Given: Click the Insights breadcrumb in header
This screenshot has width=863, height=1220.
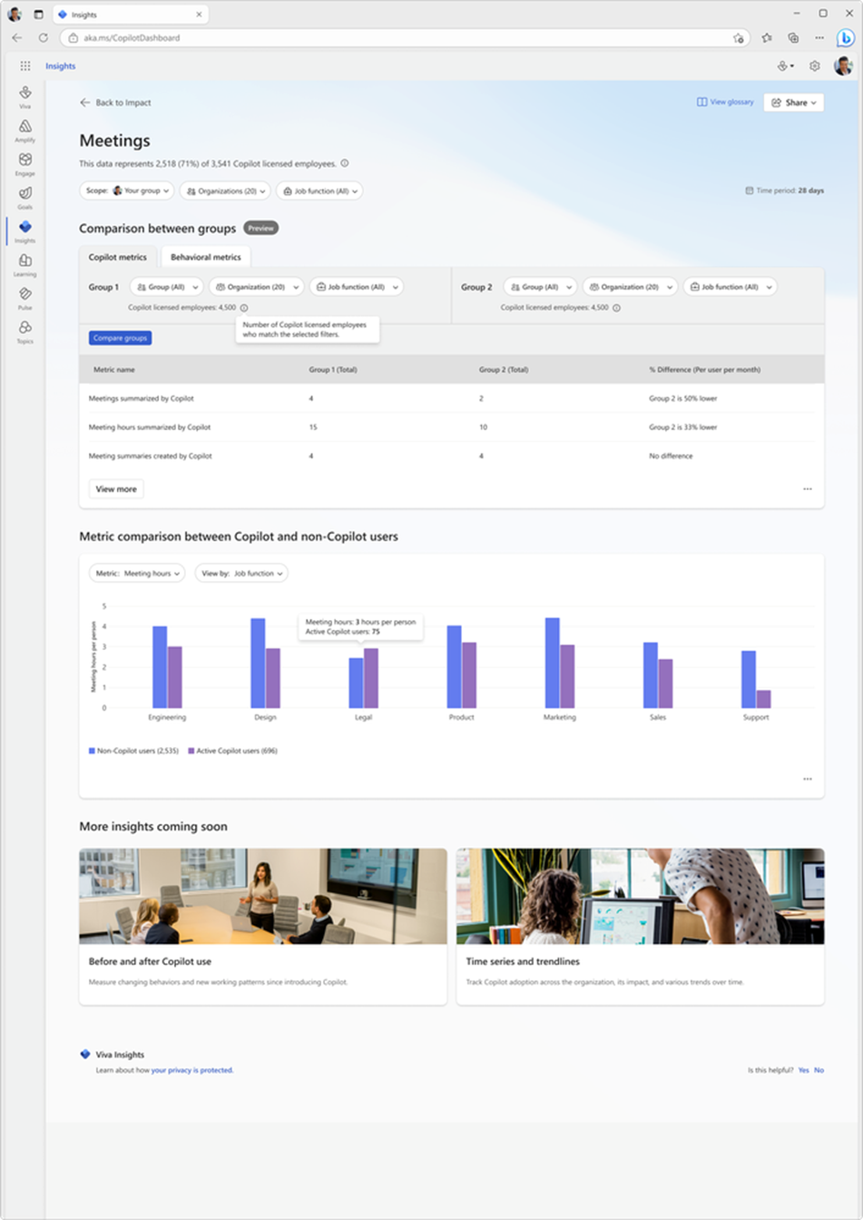Looking at the screenshot, I should 61,65.
